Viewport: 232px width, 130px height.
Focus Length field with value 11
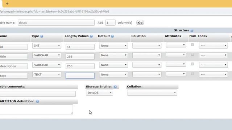(x=80, y=47)
